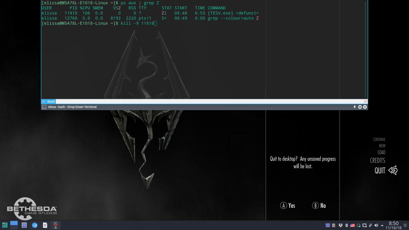The image size is (409, 230).
Task: Close the current Shell session with red X
Action: click(365, 101)
